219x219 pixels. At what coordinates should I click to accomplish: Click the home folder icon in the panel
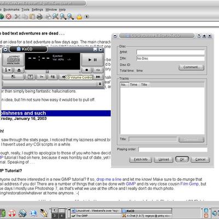click(22, 213)
